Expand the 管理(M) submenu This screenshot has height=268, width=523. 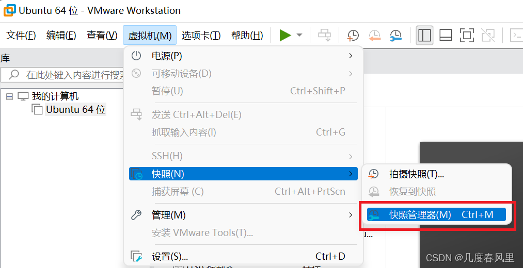tap(243, 215)
